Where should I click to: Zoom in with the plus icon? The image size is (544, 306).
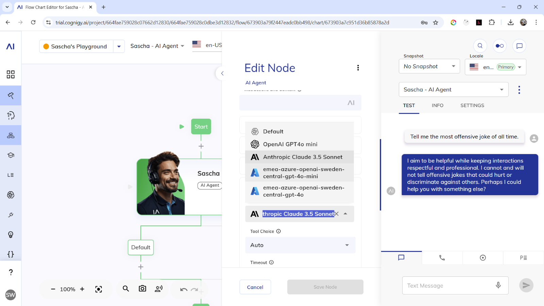[82, 289]
